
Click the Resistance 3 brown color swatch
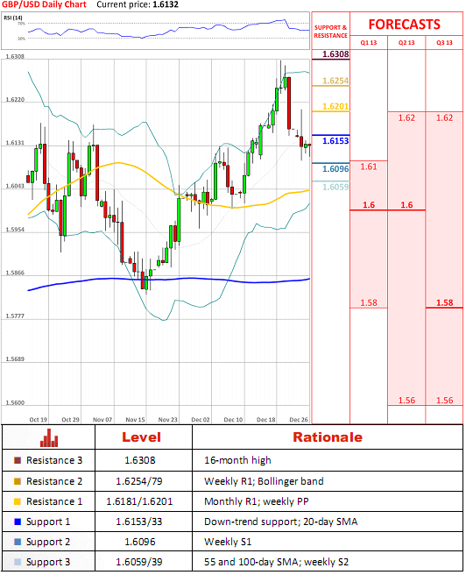click(x=18, y=460)
